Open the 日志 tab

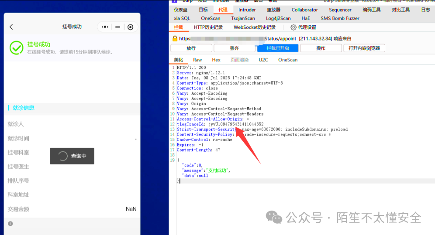(x=425, y=10)
